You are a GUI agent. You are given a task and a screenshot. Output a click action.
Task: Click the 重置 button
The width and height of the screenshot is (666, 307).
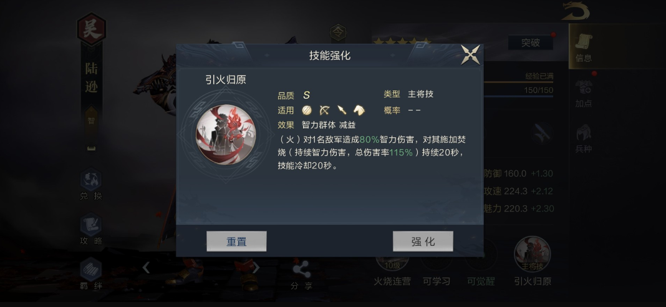[236, 241]
